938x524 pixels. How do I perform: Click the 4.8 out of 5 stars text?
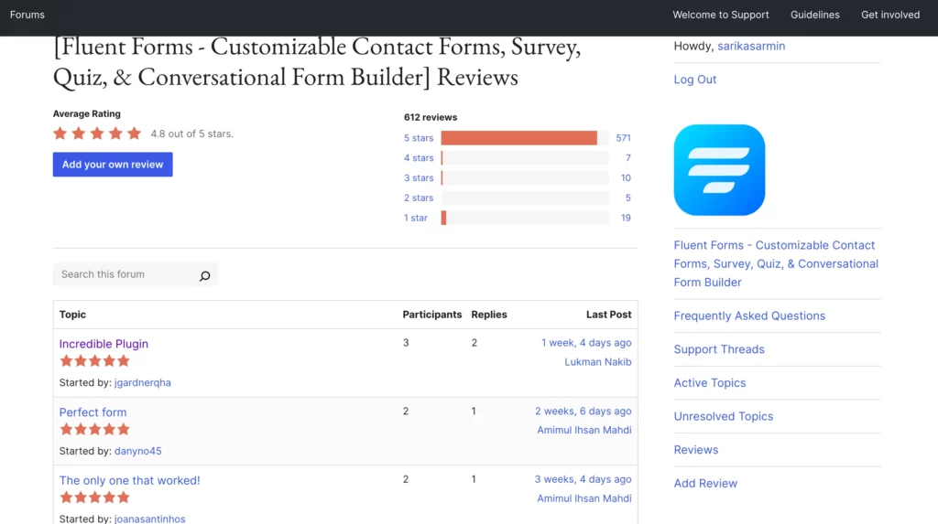pos(192,134)
